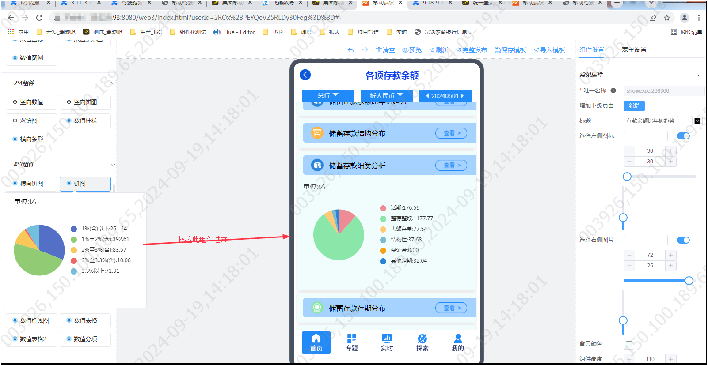Select the 数值表格2 component
Image resolution: width=708 pixels, height=365 pixels.
coord(31,339)
